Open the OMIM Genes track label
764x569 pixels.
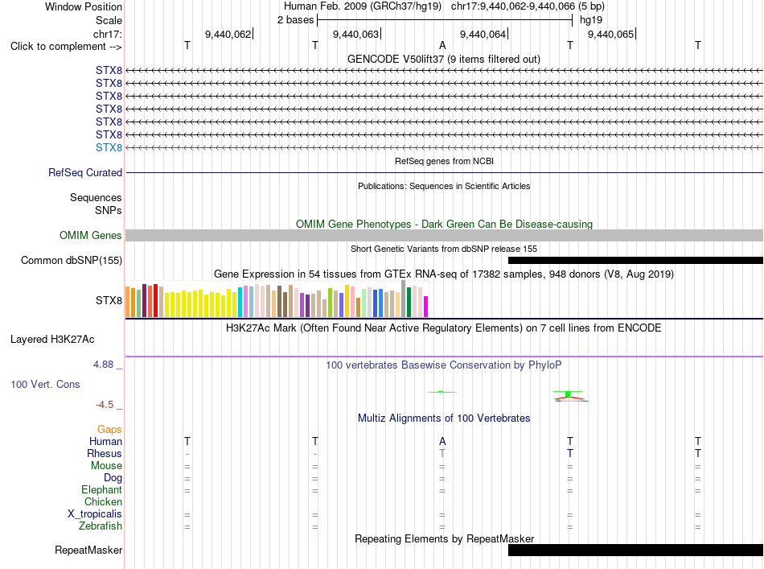coord(91,236)
